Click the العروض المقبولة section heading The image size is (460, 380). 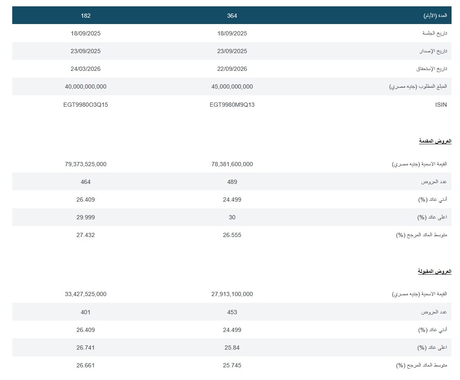coord(435,272)
